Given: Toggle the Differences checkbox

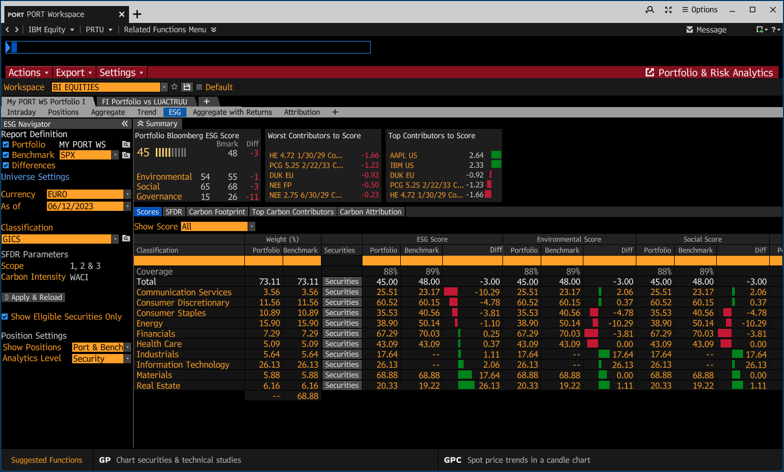Looking at the screenshot, I should tap(5, 166).
